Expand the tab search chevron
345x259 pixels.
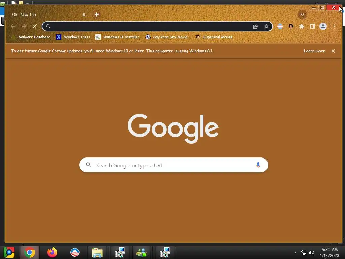click(x=302, y=15)
